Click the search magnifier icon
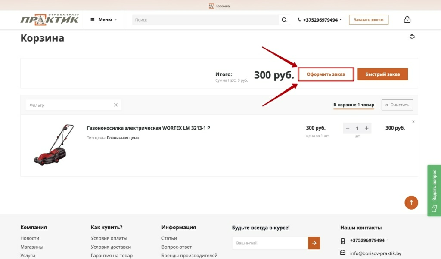 [284, 20]
